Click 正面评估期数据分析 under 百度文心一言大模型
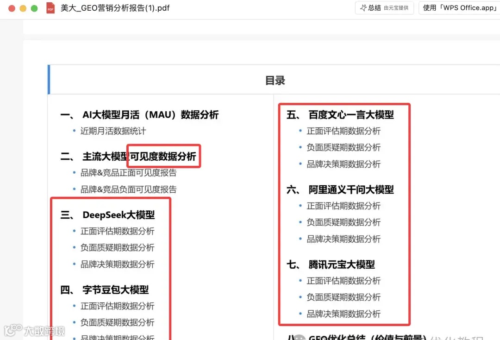Viewport: 500px width, 340px height. click(x=344, y=131)
